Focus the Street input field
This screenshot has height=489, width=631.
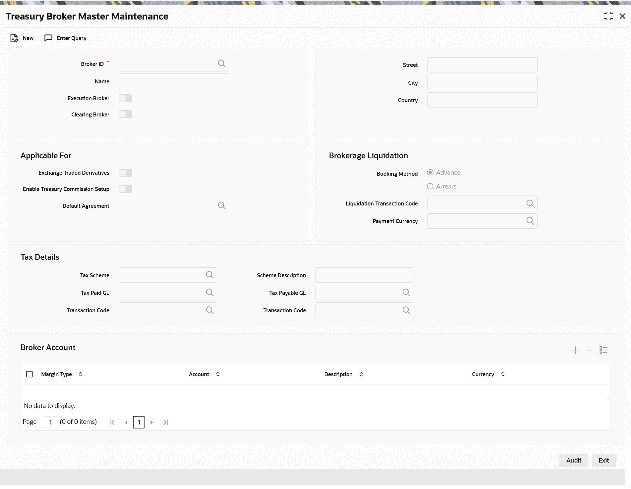click(x=482, y=65)
